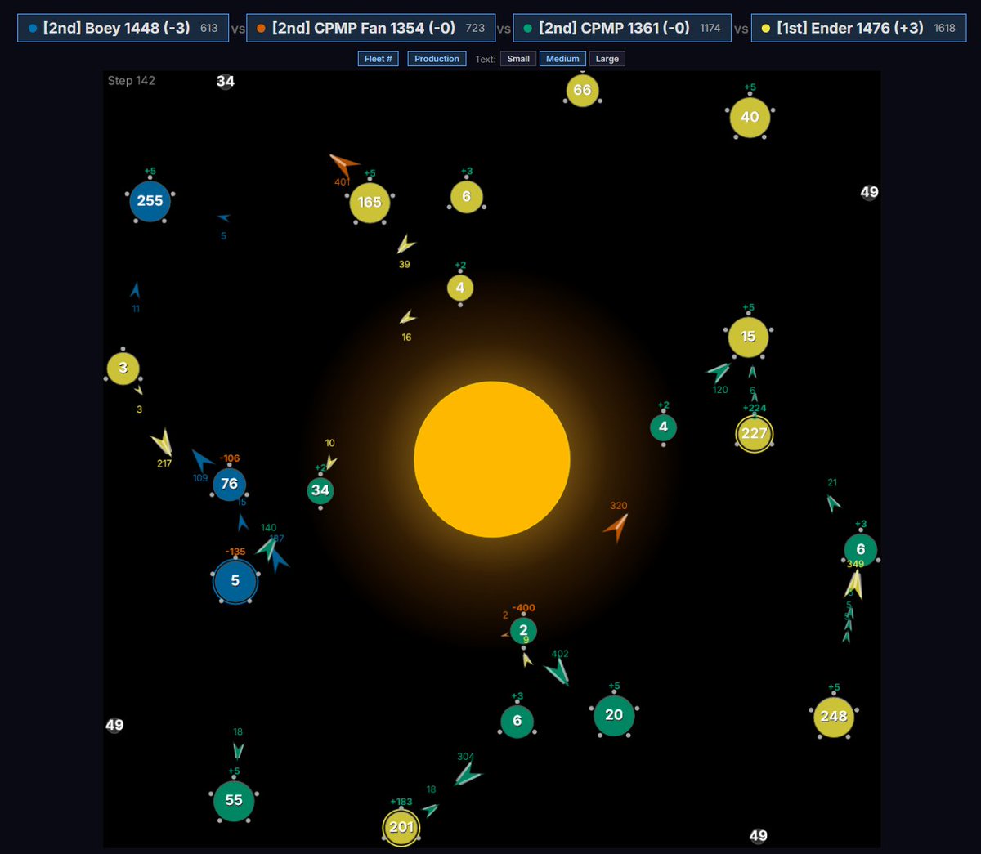Image resolution: width=981 pixels, height=854 pixels.
Task: Click the Step 142 counter text
Action: [131, 81]
